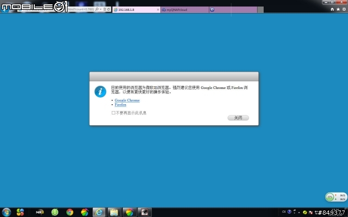This screenshot has height=217, width=348.
Task: Switch to the myQNAPcloud tab
Action: coord(185,10)
